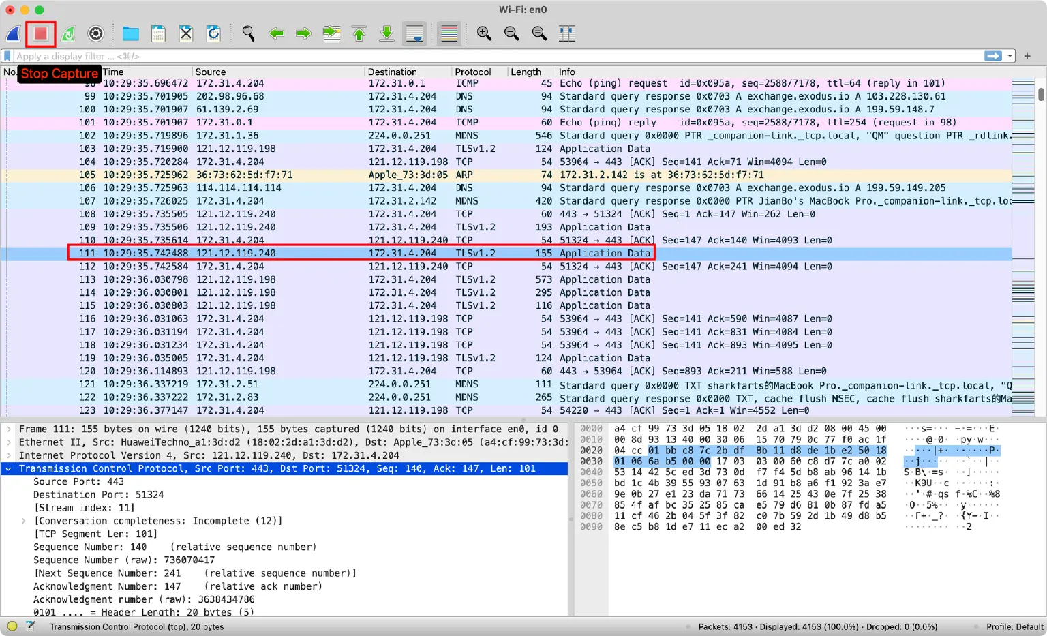Select the ARP packet numbered 105
This screenshot has width=1047, height=636.
pos(273,175)
